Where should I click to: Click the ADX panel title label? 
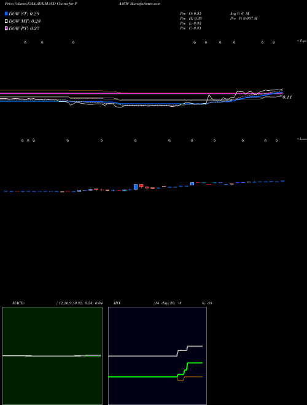click(115, 303)
